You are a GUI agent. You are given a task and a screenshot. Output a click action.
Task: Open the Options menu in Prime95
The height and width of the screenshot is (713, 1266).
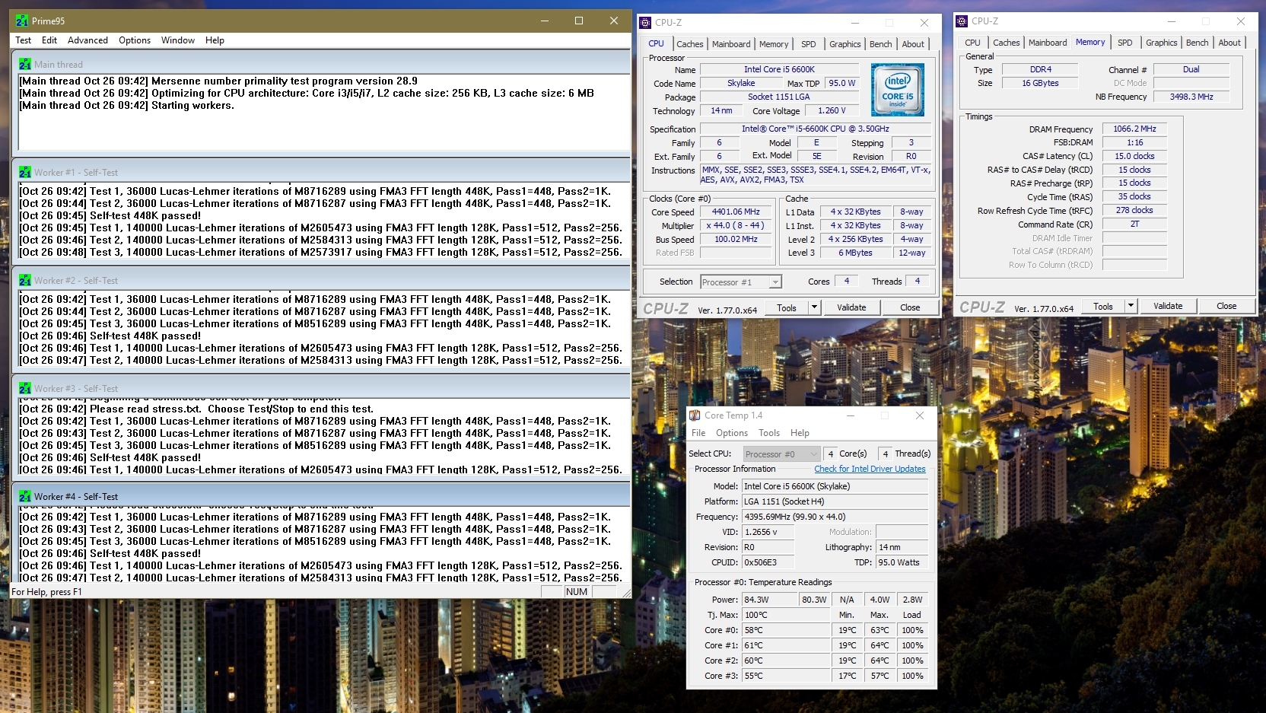click(x=135, y=40)
